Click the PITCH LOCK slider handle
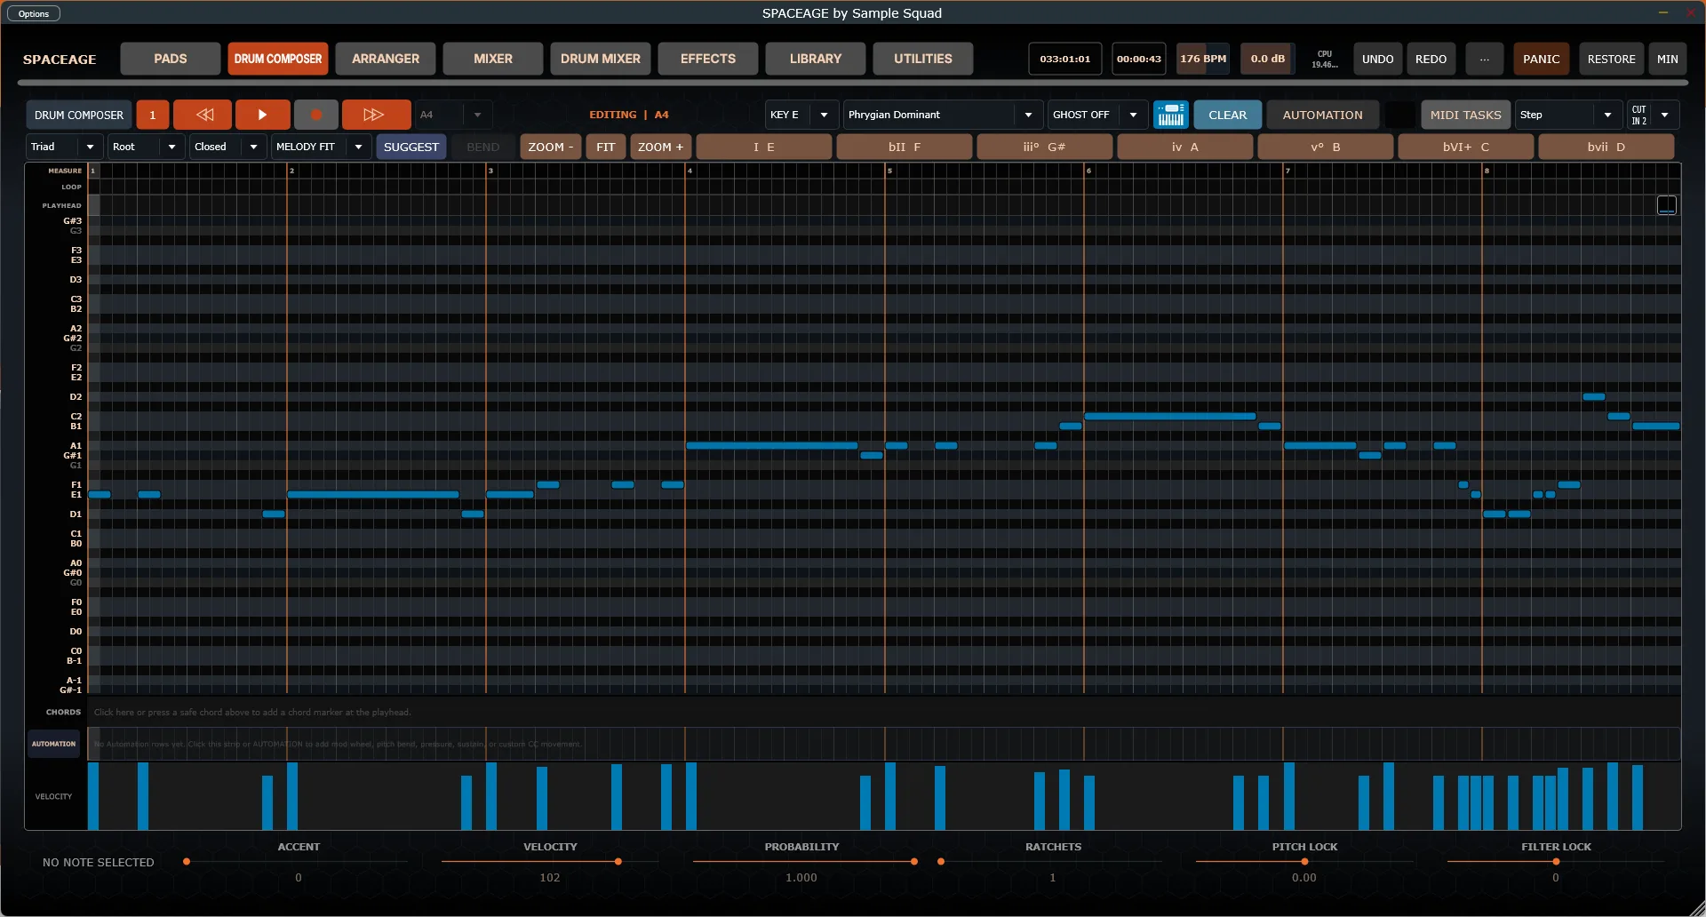 (x=1304, y=861)
